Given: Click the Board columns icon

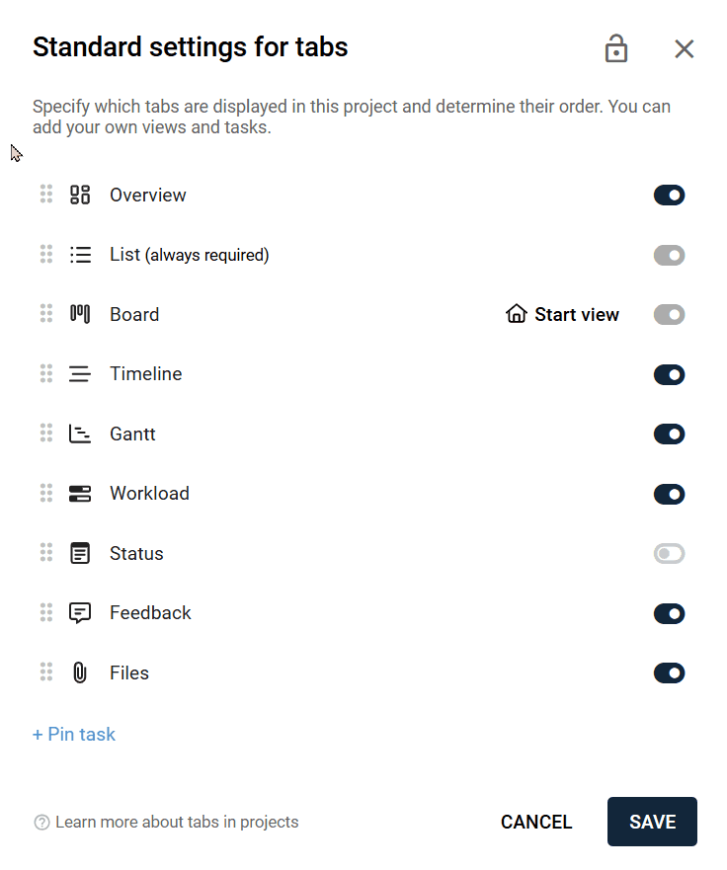Looking at the screenshot, I should pyautogui.click(x=80, y=314).
